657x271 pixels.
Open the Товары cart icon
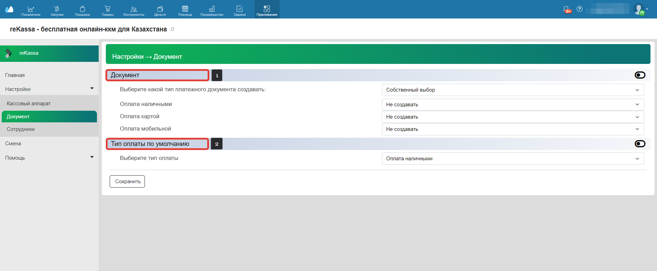[x=108, y=10]
